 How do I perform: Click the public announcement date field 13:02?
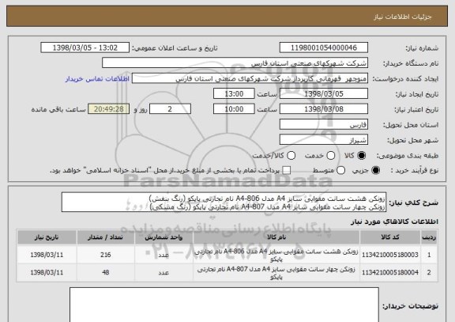[x=85, y=47]
